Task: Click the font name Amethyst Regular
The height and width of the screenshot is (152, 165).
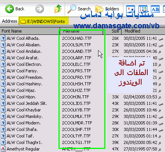Action: tap(23, 149)
